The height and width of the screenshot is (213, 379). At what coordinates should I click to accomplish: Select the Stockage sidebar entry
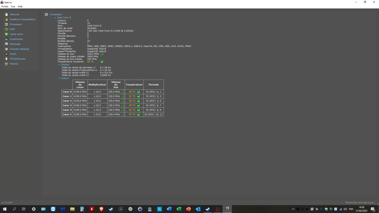15,44
